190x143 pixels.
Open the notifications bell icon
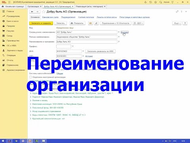pos(145,2)
